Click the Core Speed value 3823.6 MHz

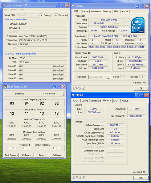98,57
